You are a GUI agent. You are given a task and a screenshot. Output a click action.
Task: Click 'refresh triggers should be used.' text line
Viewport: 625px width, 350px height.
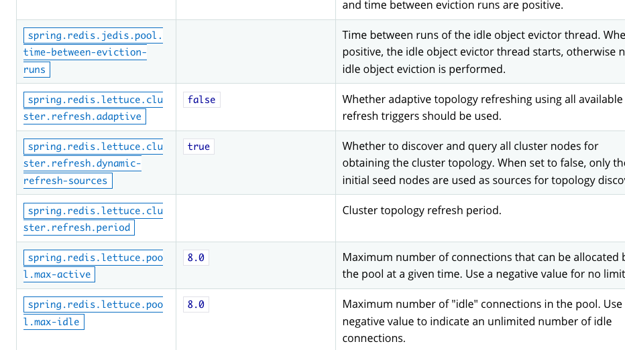(422, 116)
